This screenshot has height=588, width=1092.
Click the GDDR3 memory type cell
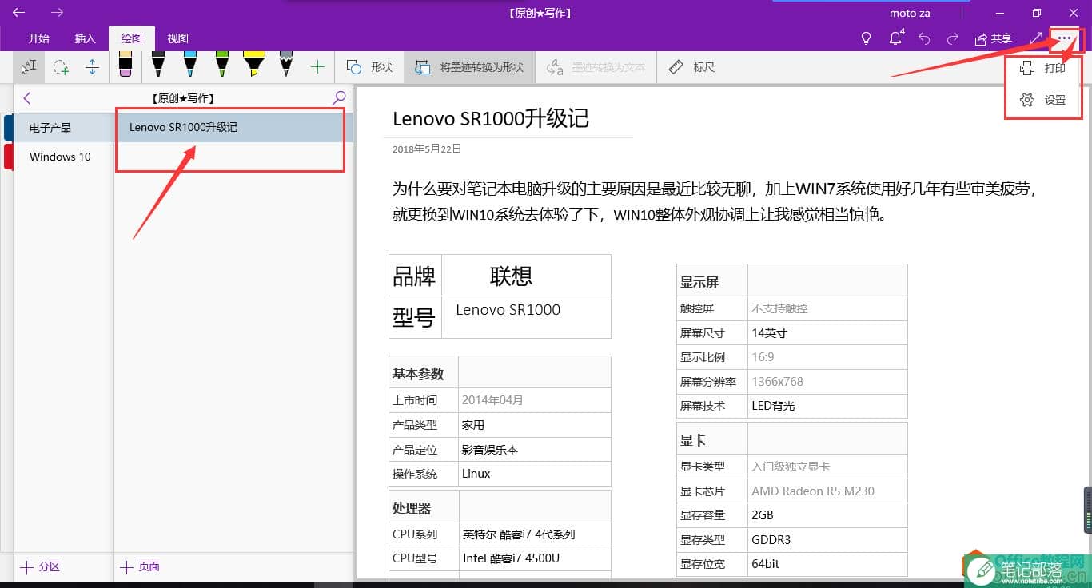(x=827, y=539)
